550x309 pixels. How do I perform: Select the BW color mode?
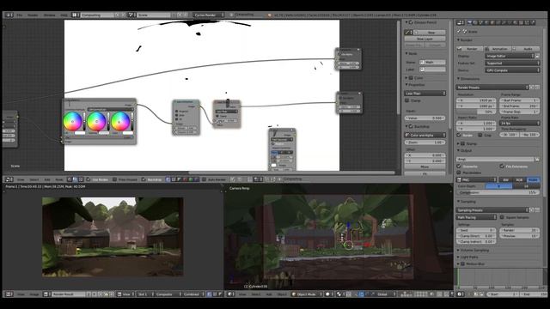click(506, 179)
